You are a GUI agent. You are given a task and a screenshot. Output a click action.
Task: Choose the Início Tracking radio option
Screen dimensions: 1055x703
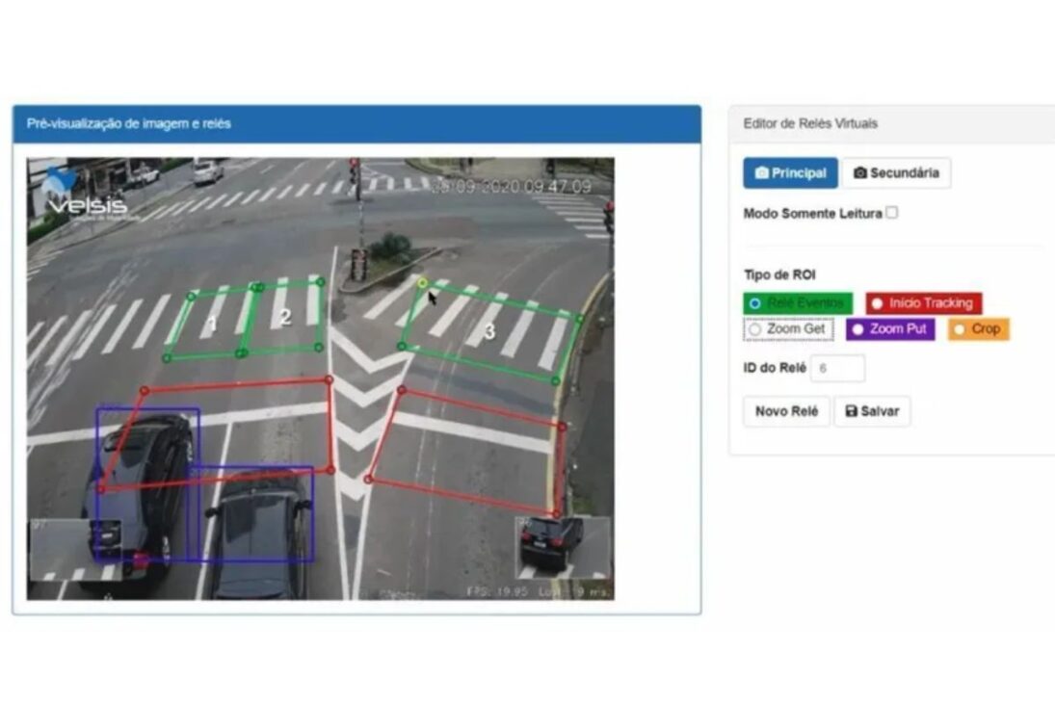877,303
